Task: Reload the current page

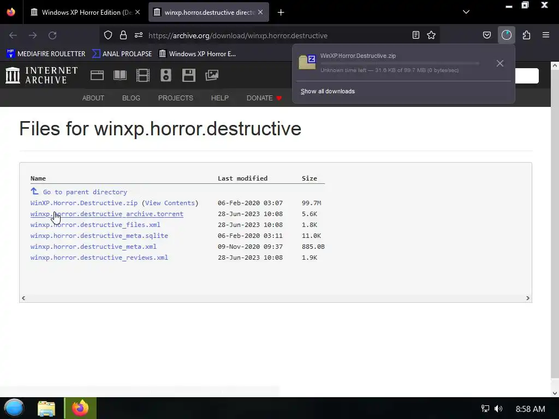Action: pyautogui.click(x=52, y=35)
